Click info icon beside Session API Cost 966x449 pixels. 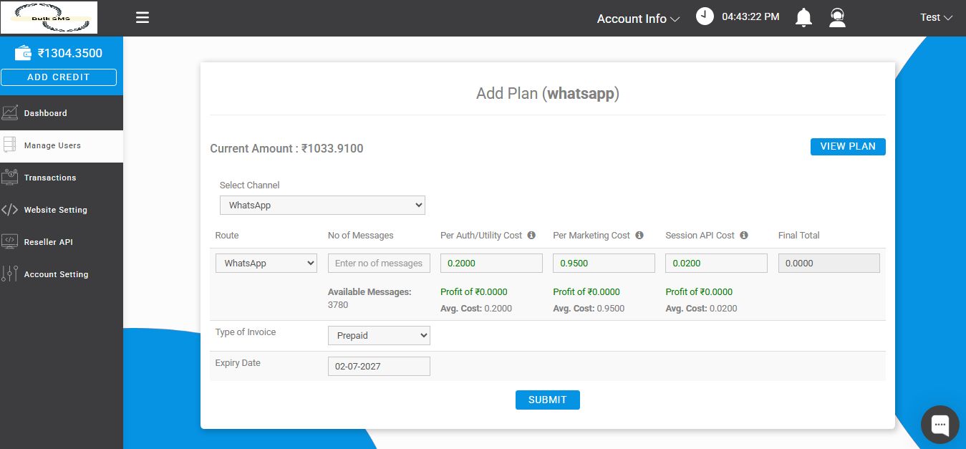(744, 235)
